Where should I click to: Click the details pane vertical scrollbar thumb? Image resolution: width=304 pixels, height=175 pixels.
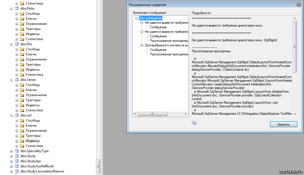[x=295, y=47]
